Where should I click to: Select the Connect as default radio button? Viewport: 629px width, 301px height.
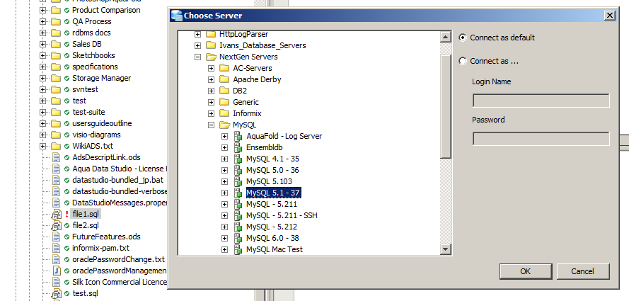click(463, 38)
